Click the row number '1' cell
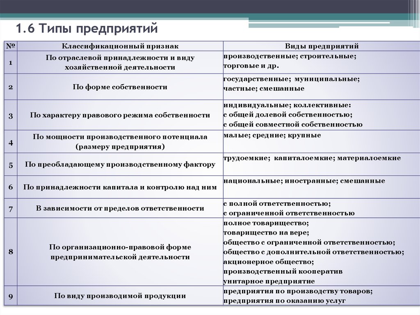 point(10,62)
